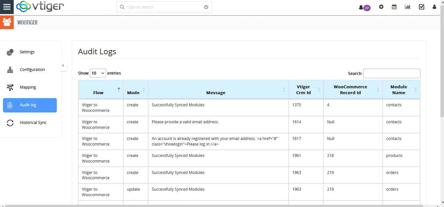Click the quick create plus icon

tap(381, 7)
